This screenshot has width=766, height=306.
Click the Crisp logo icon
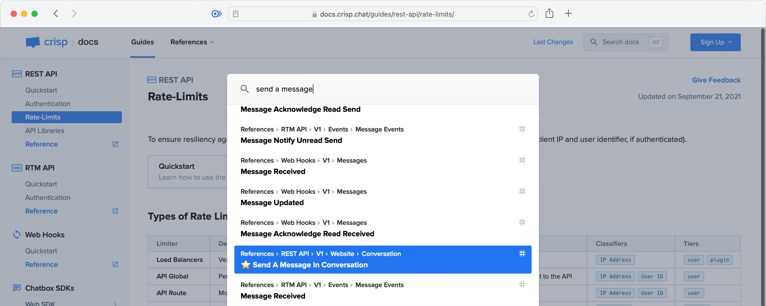coord(33,42)
